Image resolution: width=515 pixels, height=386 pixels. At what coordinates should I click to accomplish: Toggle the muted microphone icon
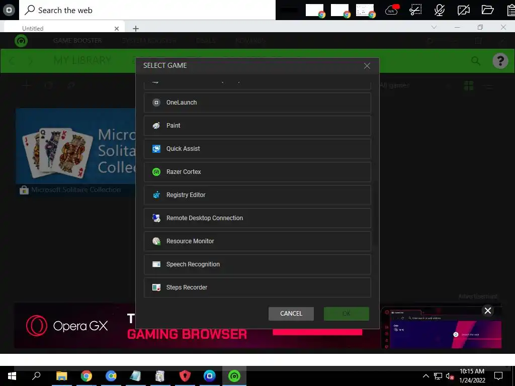[440, 10]
